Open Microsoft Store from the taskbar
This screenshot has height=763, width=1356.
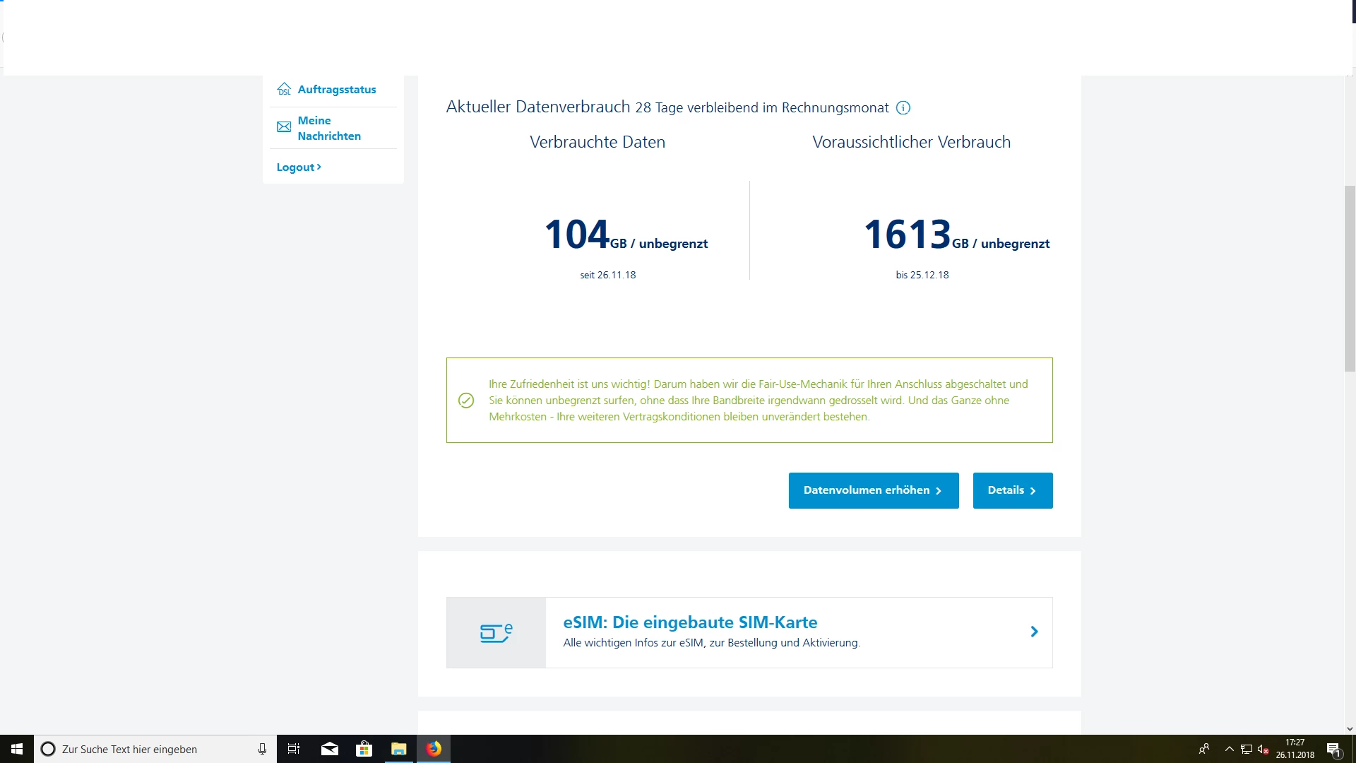pos(364,749)
